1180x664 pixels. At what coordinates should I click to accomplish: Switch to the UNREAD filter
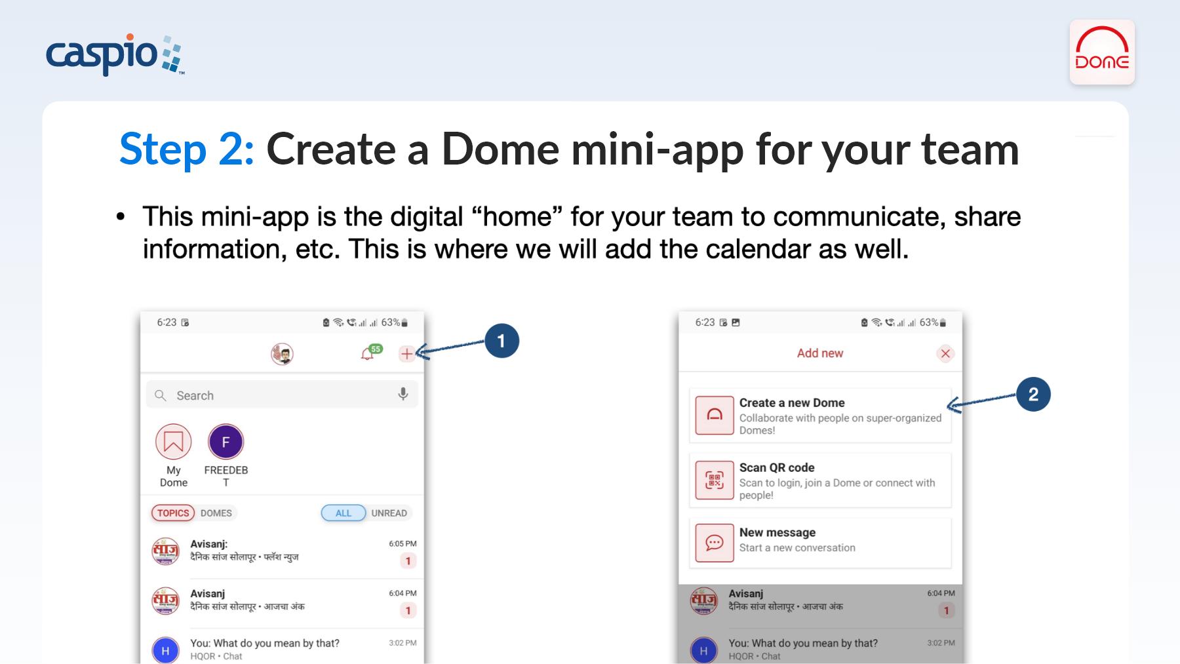[389, 513]
